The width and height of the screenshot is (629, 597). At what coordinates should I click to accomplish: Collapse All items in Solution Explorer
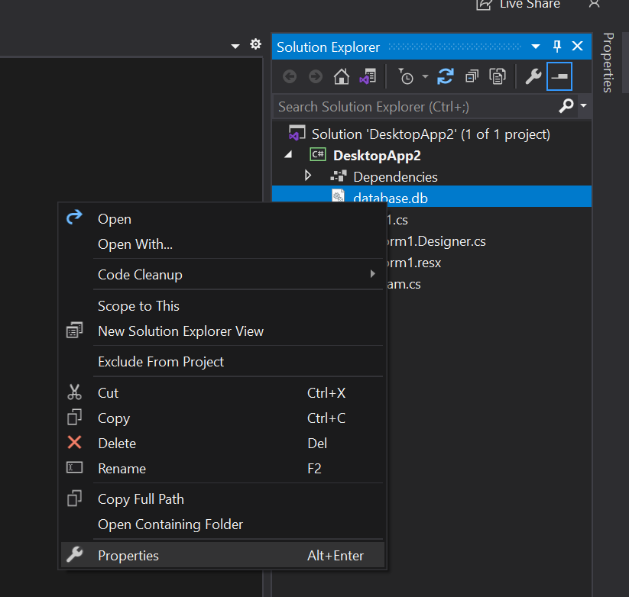472,76
